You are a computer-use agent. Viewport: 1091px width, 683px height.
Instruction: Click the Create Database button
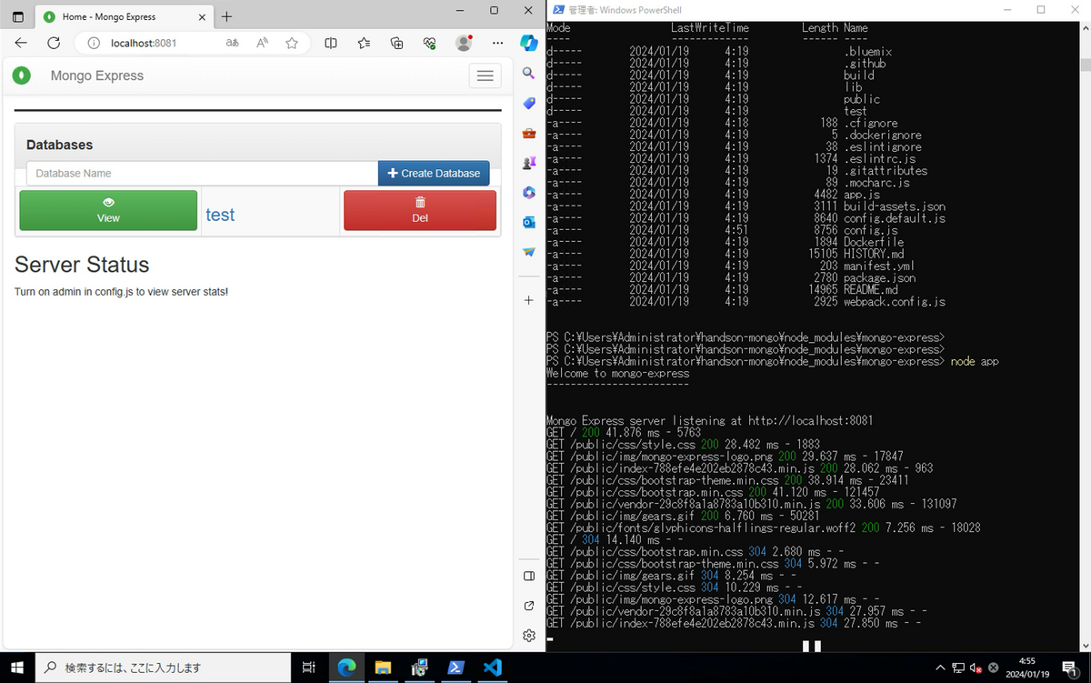(x=434, y=173)
